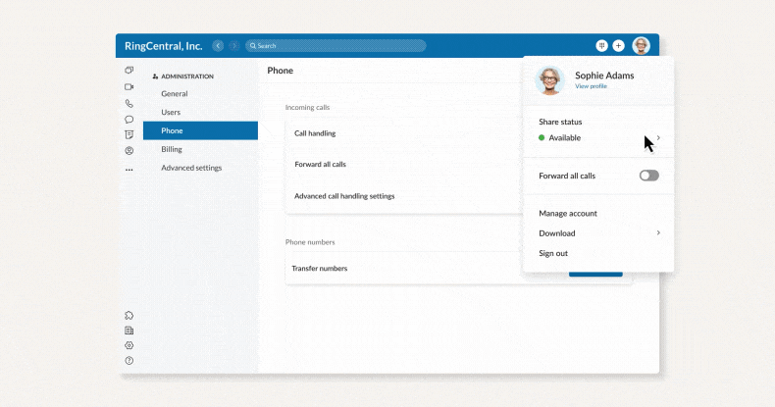Click the plus new action icon
This screenshot has height=407, width=775.
(618, 45)
